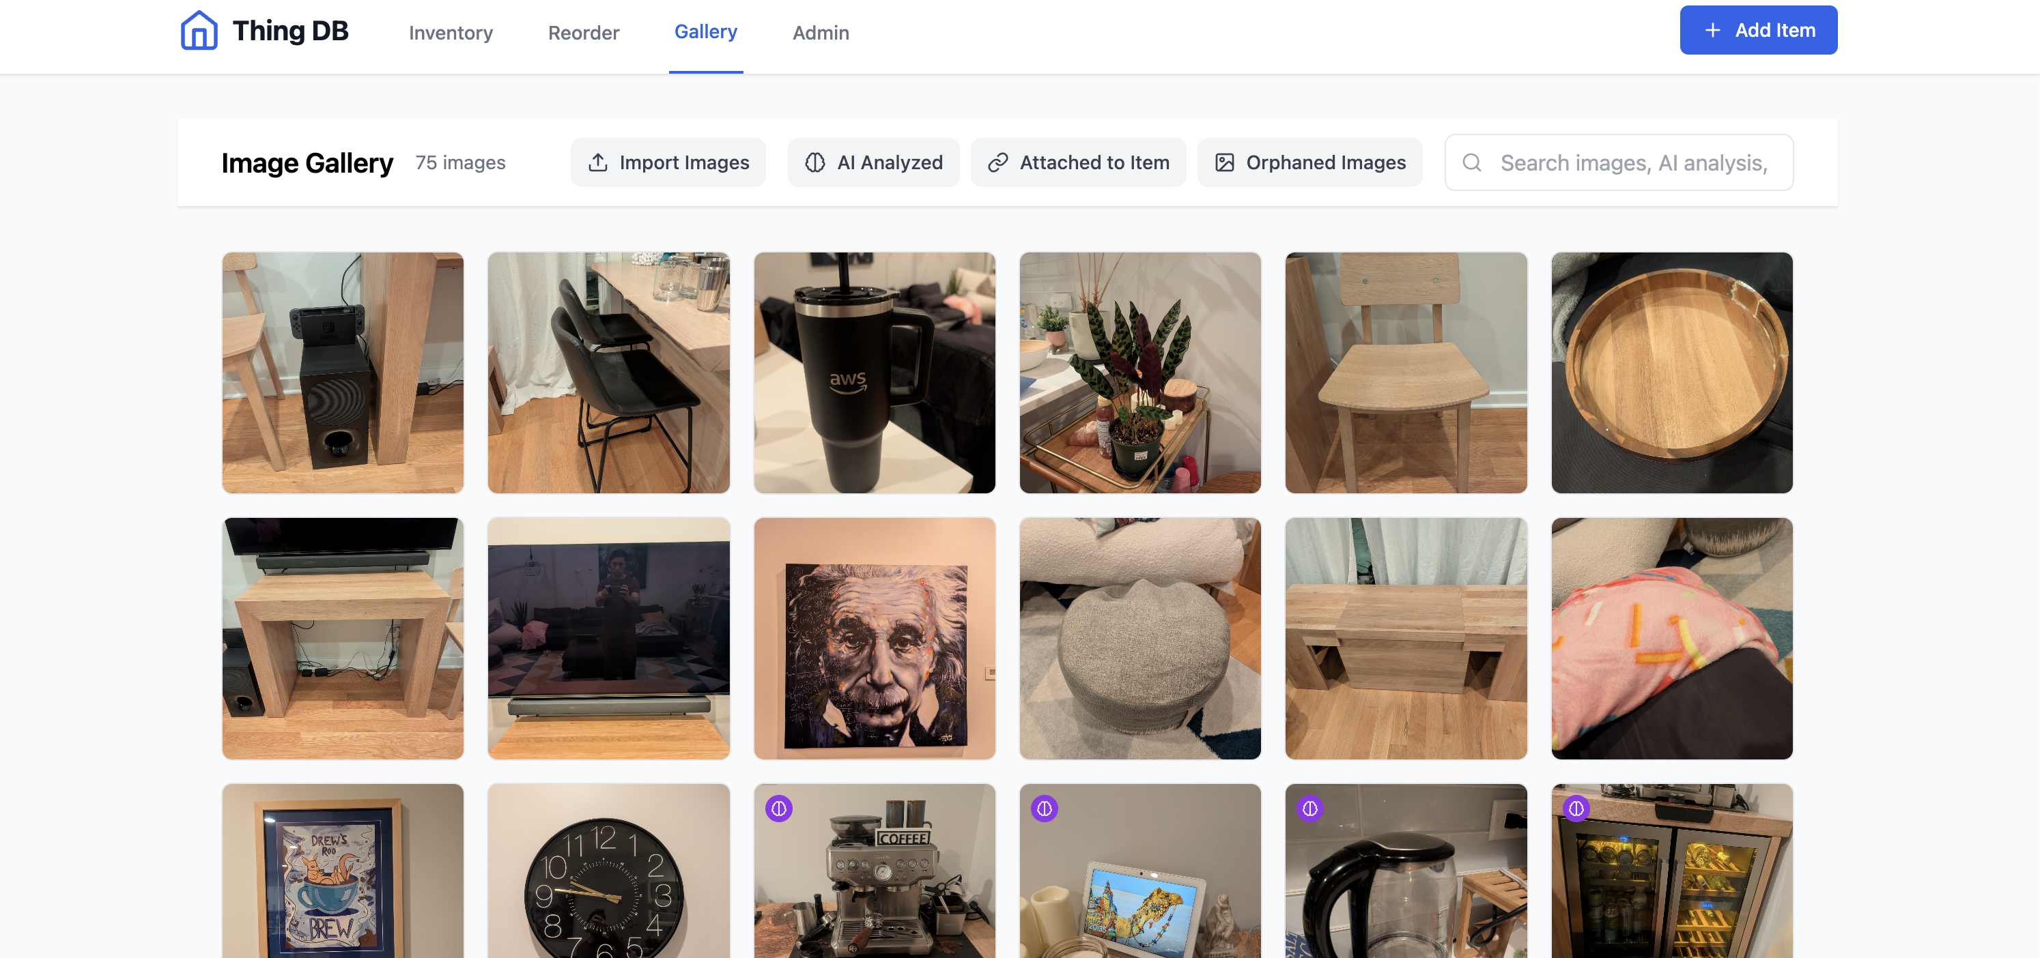Click the Image Gallery heading
Image resolution: width=2040 pixels, height=958 pixels.
pyautogui.click(x=307, y=162)
